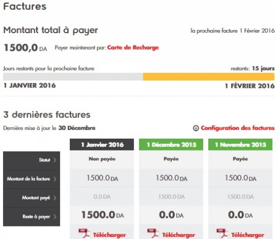The image size is (276, 239).
Task: Click the Non payée status cell
Action: 102,159
